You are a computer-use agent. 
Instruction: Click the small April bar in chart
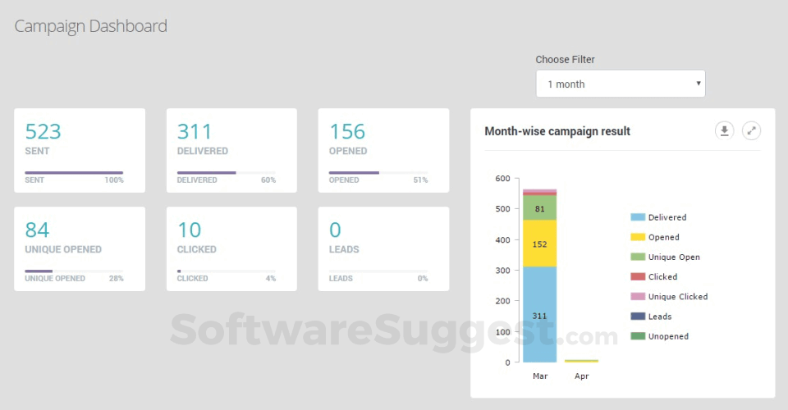581,361
